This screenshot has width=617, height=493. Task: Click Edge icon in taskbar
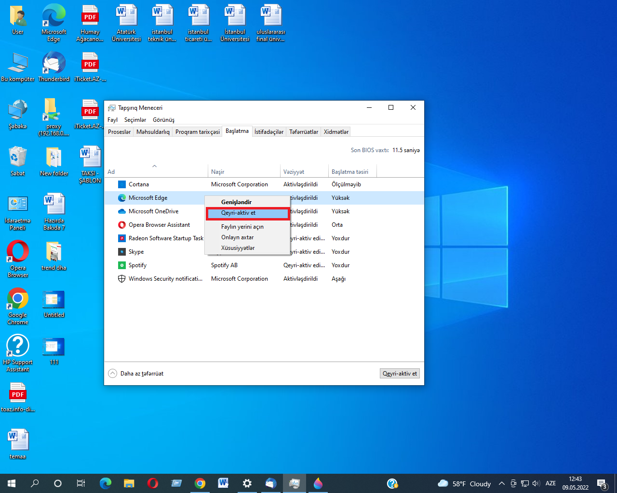point(106,483)
